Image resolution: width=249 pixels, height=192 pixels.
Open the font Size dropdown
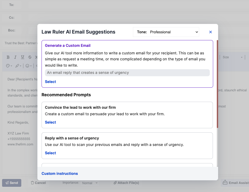tap(233, 57)
